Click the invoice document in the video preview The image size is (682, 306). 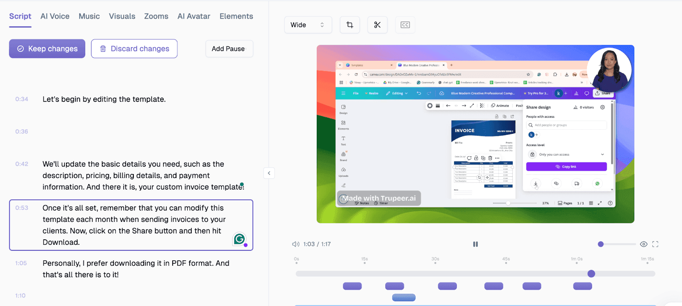[x=483, y=159]
